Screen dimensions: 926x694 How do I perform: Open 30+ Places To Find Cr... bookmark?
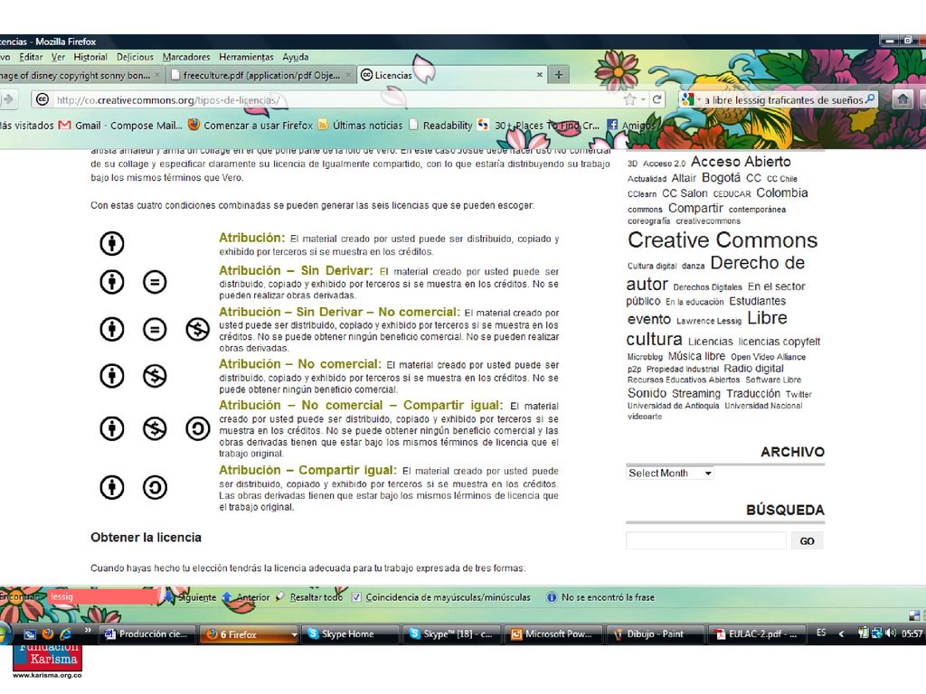click(539, 125)
